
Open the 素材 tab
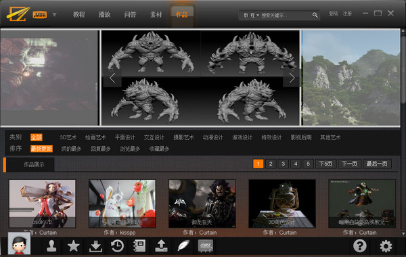pyautogui.click(x=156, y=14)
